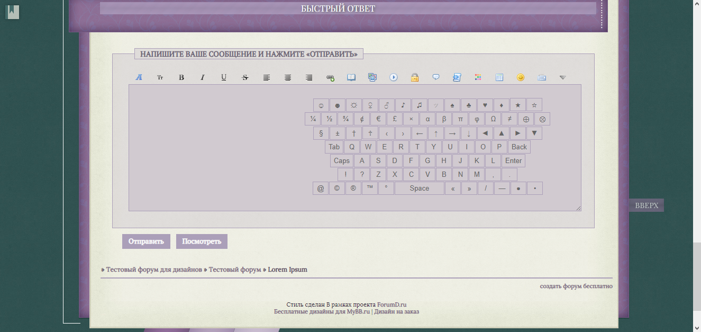The image size is (701, 332).
Task: Open the text color palette
Action: [478, 77]
